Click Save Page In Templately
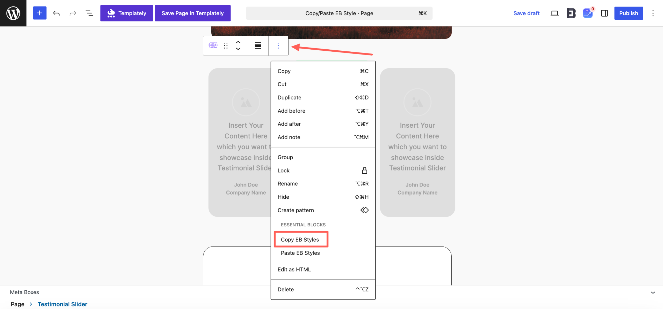Image resolution: width=663 pixels, height=309 pixels. click(x=193, y=13)
